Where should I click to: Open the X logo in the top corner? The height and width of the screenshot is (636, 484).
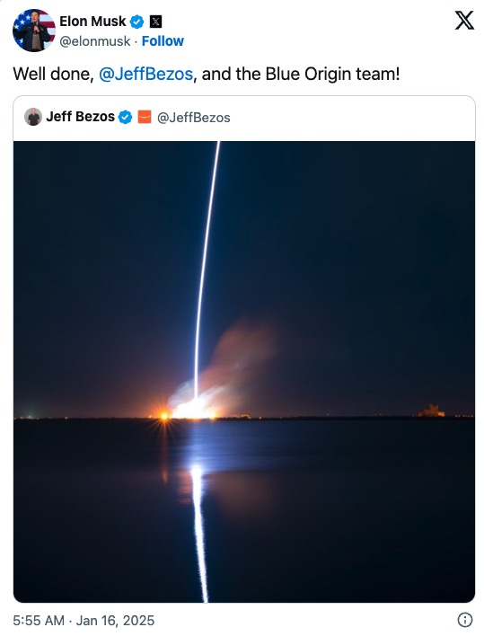(x=464, y=21)
